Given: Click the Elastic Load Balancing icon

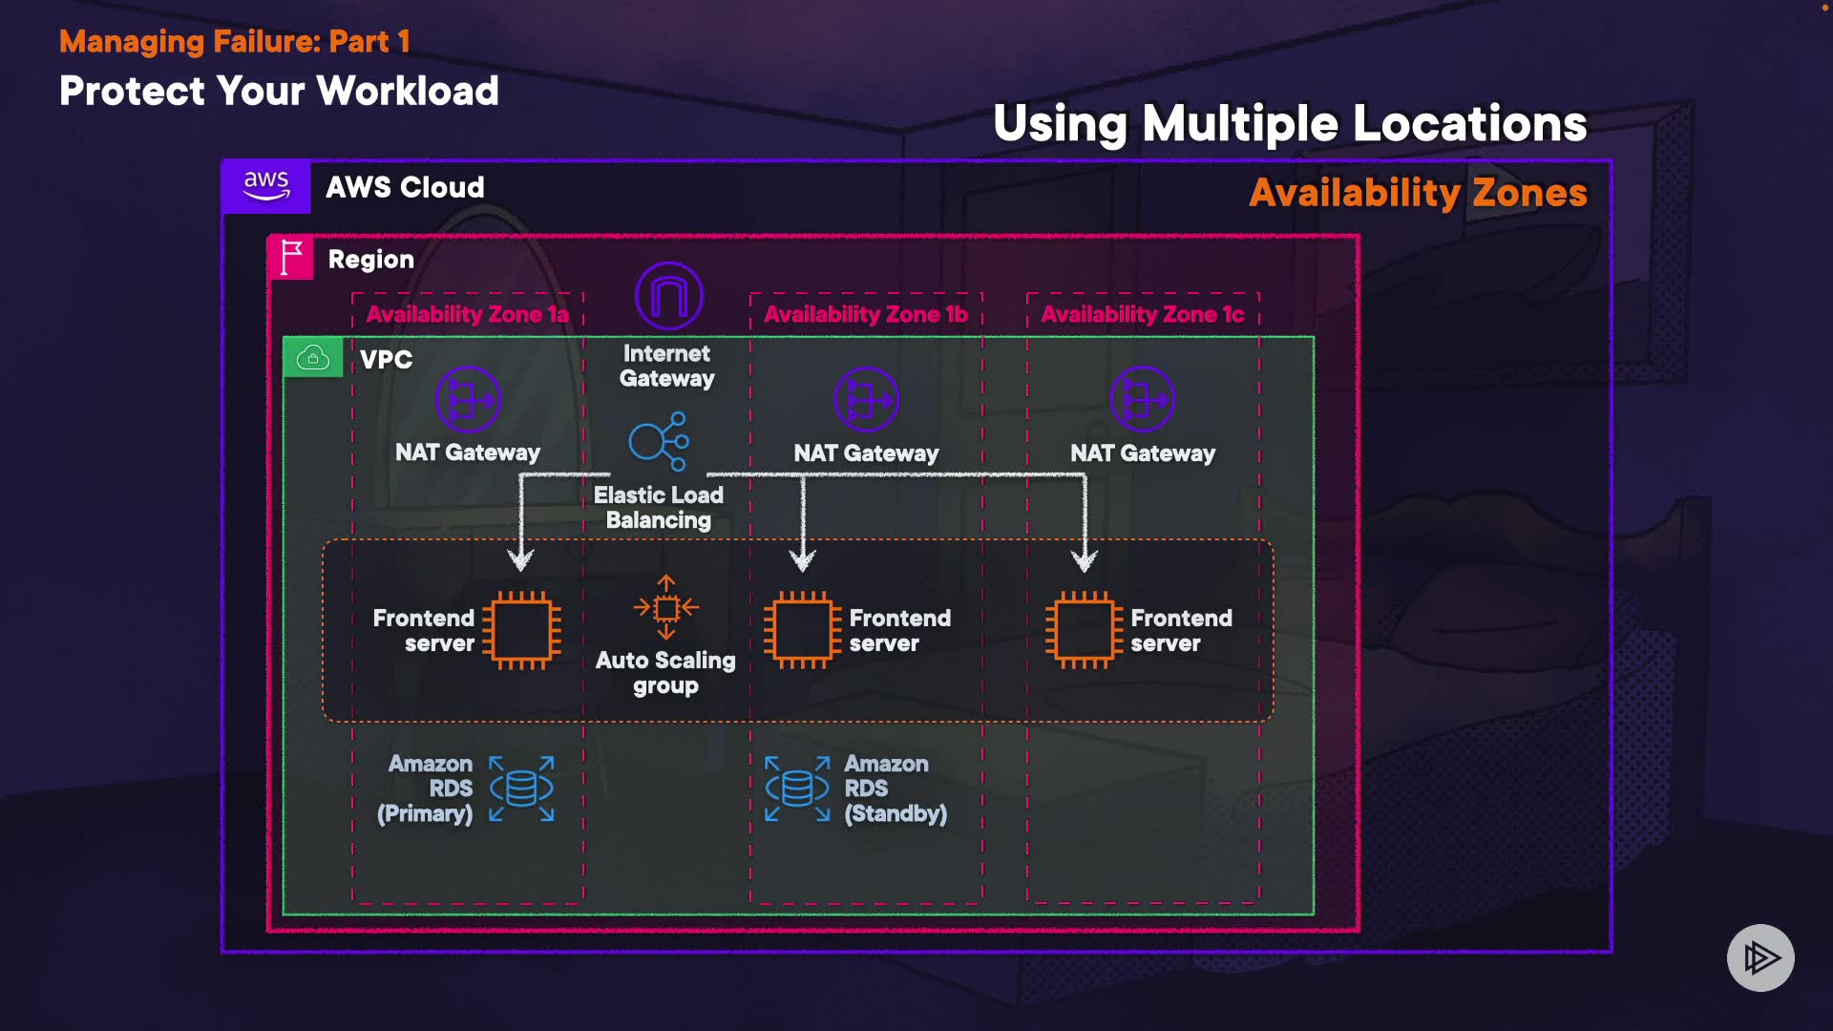Looking at the screenshot, I should pyautogui.click(x=659, y=441).
